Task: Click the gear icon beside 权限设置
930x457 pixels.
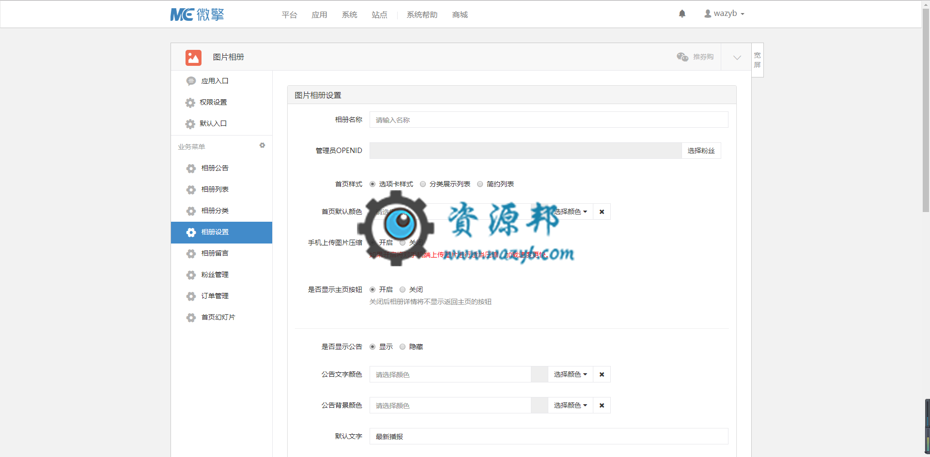Action: pyautogui.click(x=190, y=103)
